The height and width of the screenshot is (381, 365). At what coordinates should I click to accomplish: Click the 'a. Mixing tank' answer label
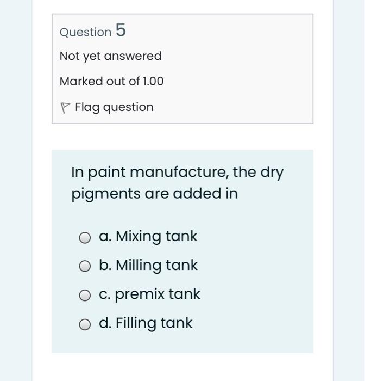148,236
